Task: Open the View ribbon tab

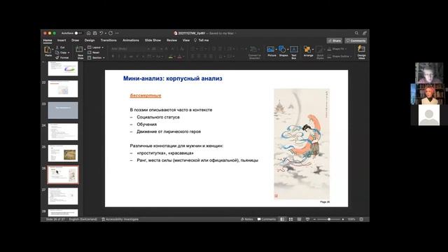Action: (186, 41)
